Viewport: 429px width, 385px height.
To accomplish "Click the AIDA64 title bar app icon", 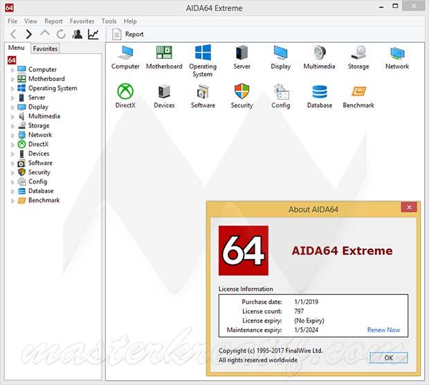I will point(9,8).
